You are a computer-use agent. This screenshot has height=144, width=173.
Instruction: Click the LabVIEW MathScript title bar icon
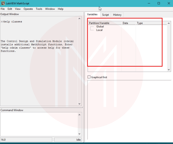pyautogui.click(x=3, y=3)
